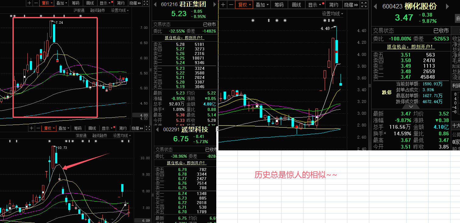
Task: Click 抓住机会,即刻开户 link in 君正集团 panel
Action: 184,38
